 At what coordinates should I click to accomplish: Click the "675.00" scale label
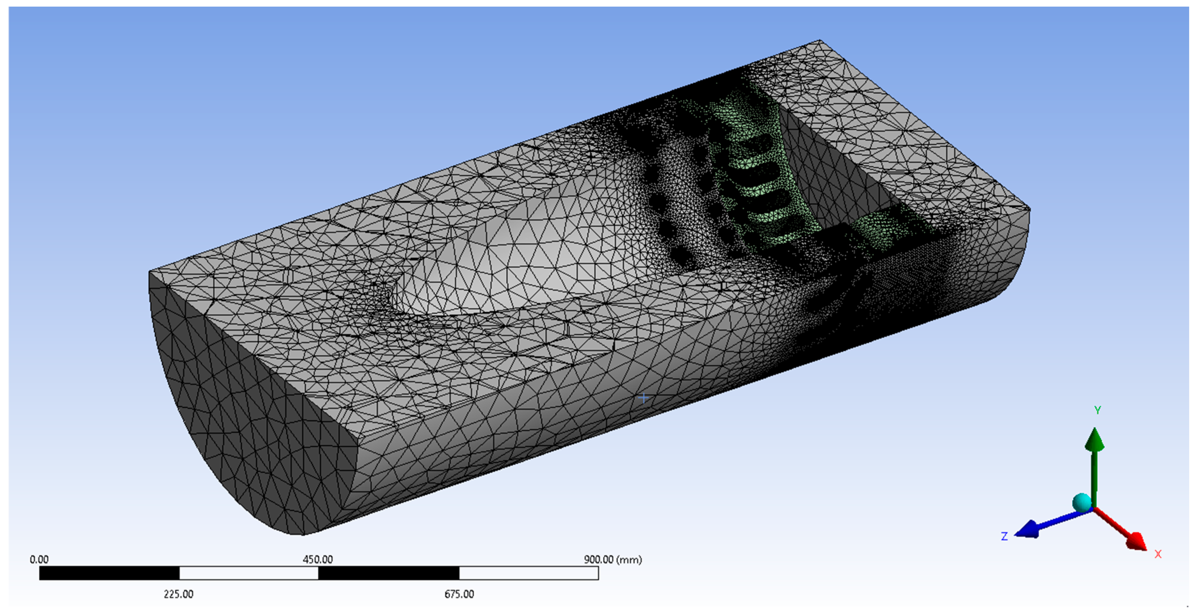[x=459, y=594]
